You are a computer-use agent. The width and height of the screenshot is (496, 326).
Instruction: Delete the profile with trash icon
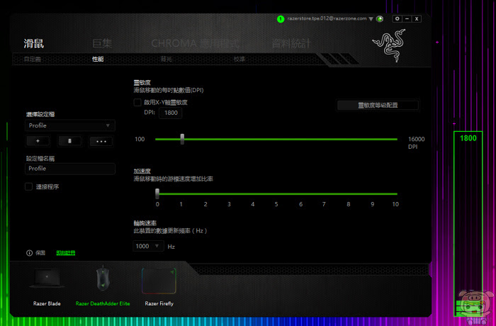tap(69, 141)
